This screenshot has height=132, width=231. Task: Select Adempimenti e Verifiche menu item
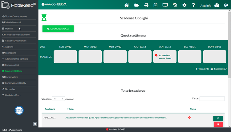click(x=16, y=59)
